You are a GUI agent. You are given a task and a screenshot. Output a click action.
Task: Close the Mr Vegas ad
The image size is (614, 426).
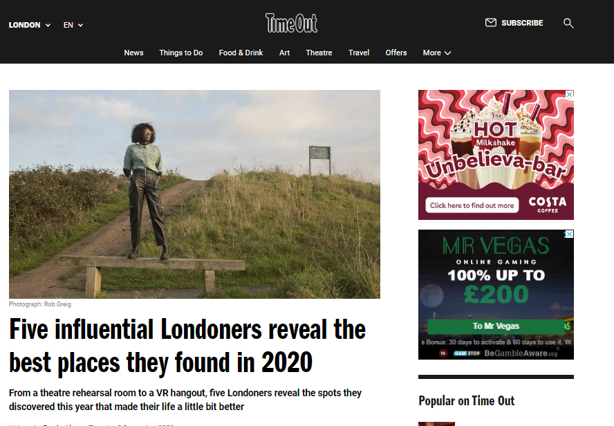pos(569,234)
